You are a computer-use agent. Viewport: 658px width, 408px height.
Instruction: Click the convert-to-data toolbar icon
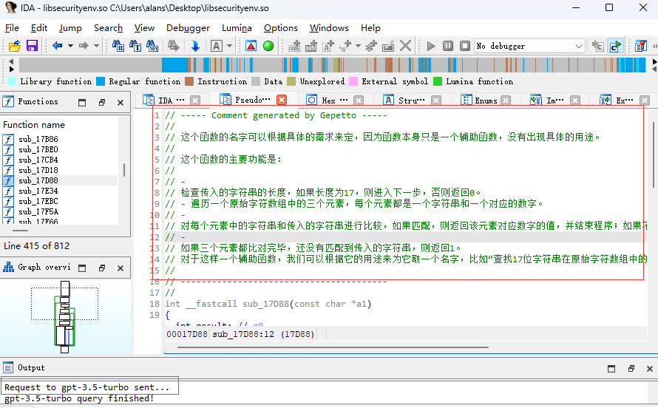(x=311, y=46)
